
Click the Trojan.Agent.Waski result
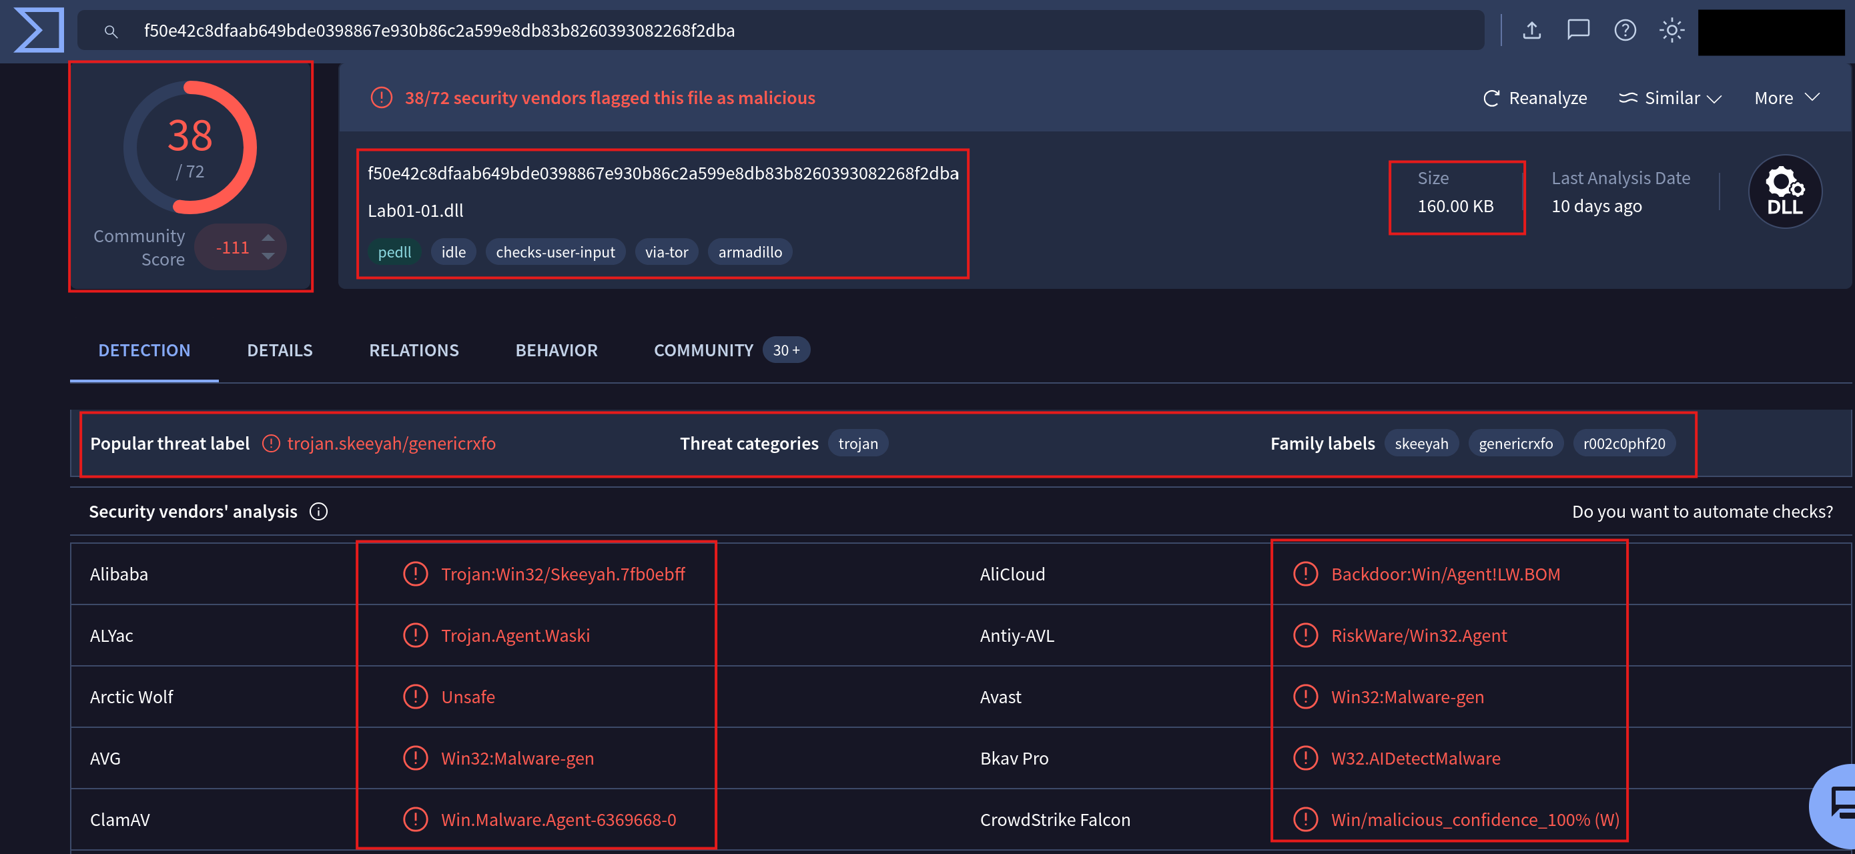[516, 635]
